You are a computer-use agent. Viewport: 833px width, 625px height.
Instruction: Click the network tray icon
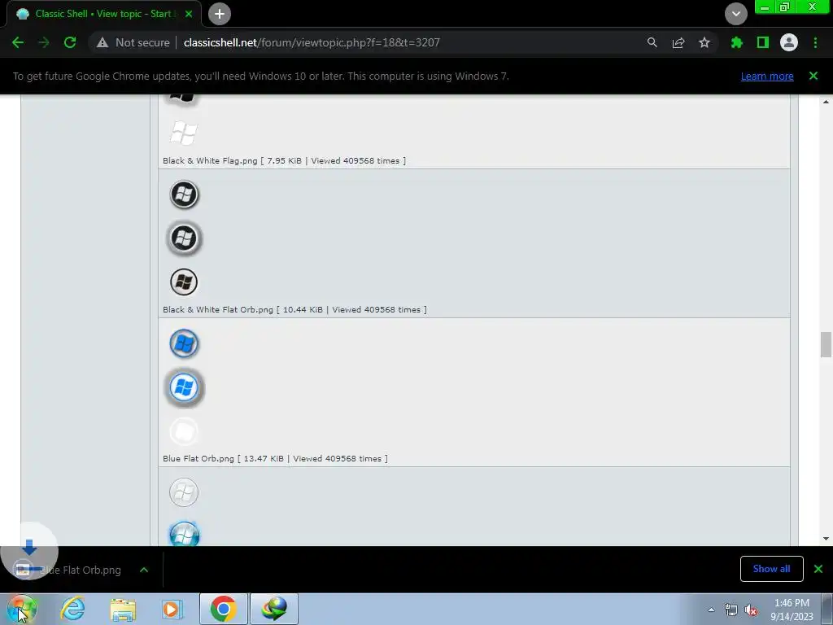731,610
